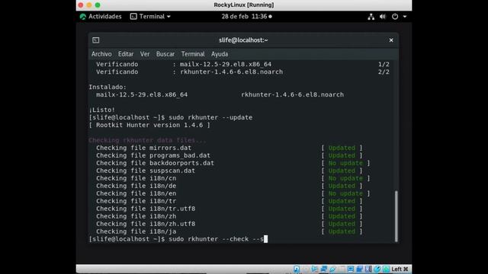The height and width of the screenshot is (274, 488).
Task: Open the Actividades overview
Action: pos(101,17)
